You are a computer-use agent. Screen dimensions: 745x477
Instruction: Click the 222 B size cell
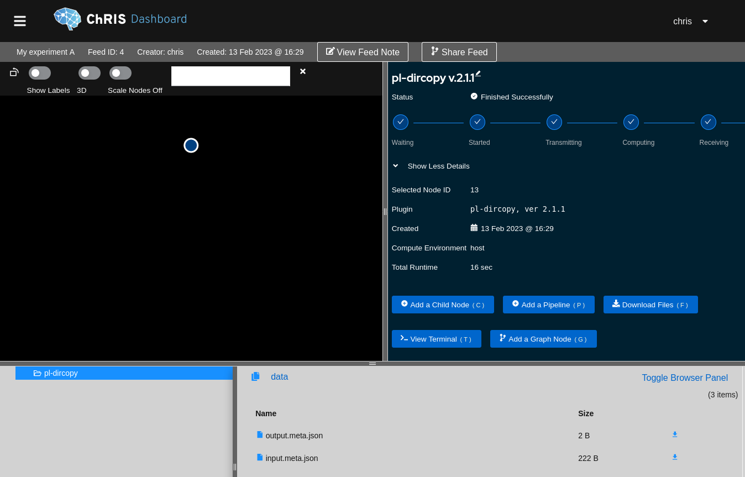click(588, 458)
